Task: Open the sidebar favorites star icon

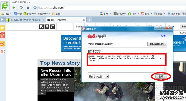Action: [x=2, y=28]
